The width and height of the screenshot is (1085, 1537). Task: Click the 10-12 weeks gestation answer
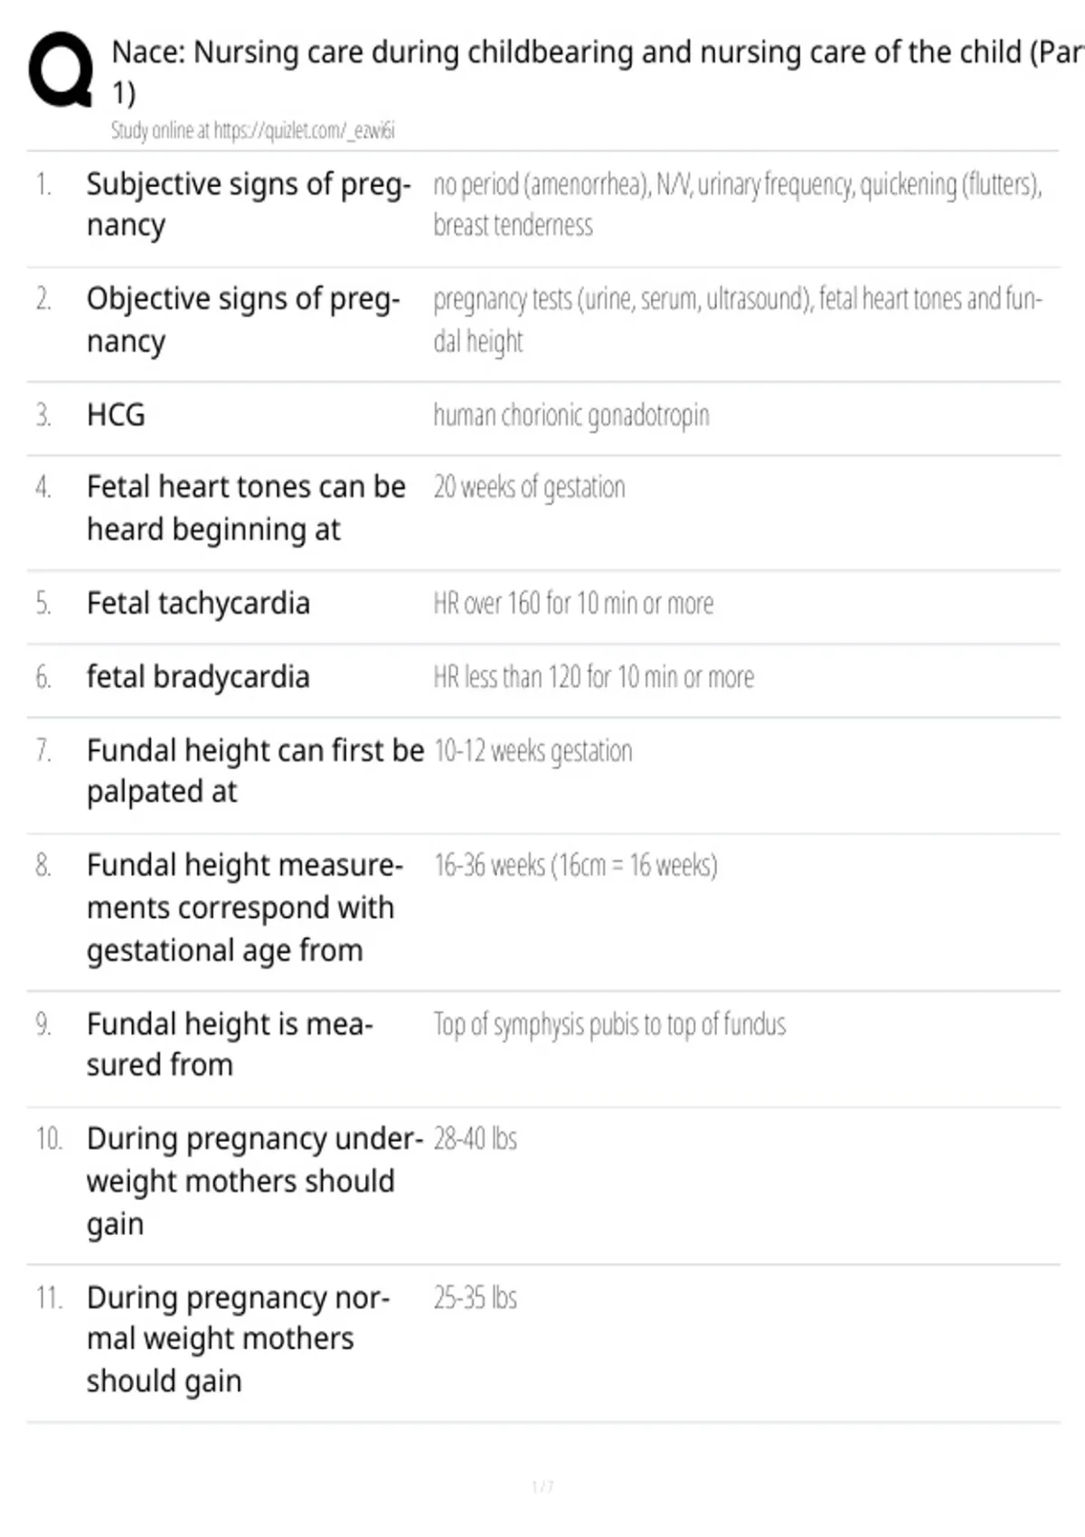(x=533, y=751)
